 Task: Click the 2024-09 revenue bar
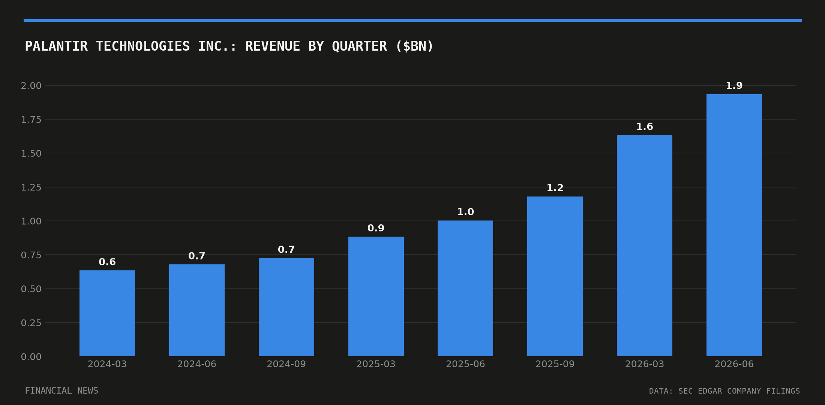tap(286, 307)
